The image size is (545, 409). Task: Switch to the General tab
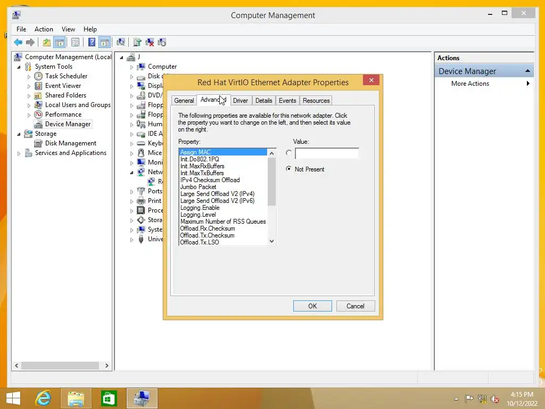pyautogui.click(x=184, y=101)
